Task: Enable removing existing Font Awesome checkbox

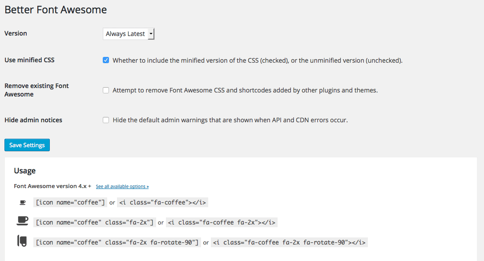Action: pyautogui.click(x=106, y=90)
